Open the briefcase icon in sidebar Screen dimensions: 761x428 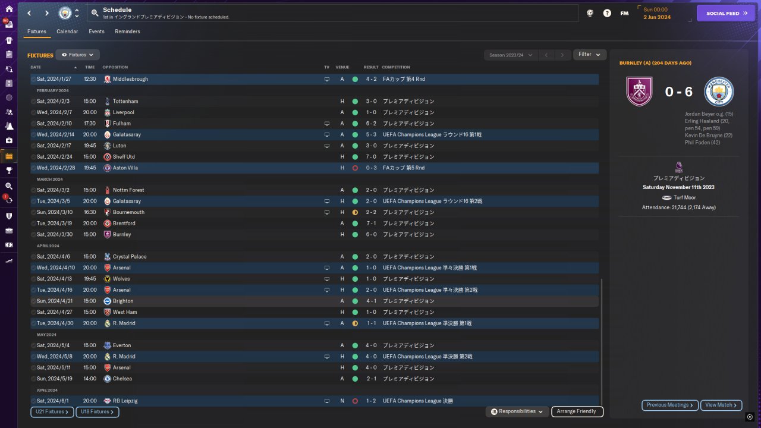(9, 230)
